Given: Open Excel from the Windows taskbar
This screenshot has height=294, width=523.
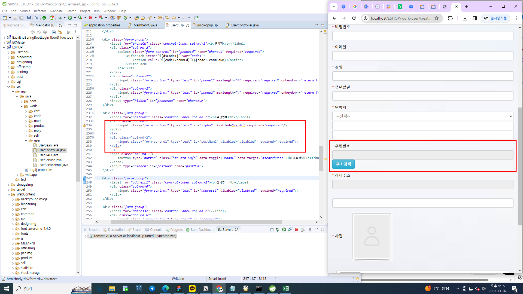Looking at the screenshot, I should [x=285, y=289].
